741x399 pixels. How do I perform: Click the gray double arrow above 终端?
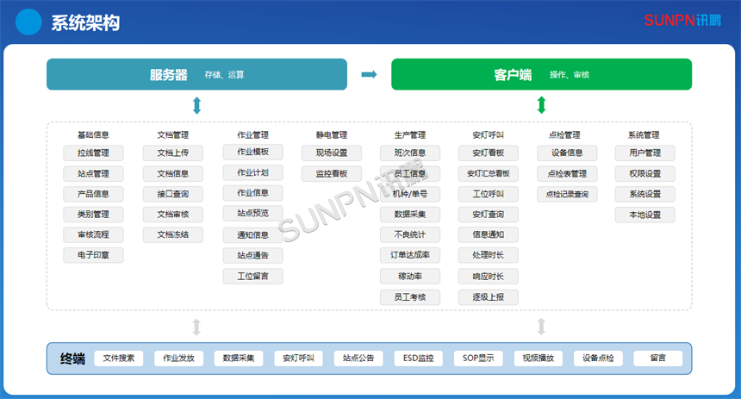click(x=196, y=327)
